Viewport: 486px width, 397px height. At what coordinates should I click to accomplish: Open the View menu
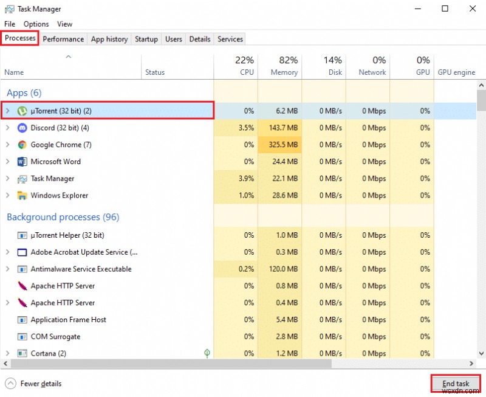64,24
